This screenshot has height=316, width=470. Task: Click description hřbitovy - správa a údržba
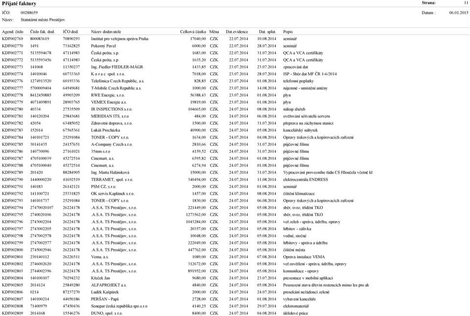coord(305,243)
